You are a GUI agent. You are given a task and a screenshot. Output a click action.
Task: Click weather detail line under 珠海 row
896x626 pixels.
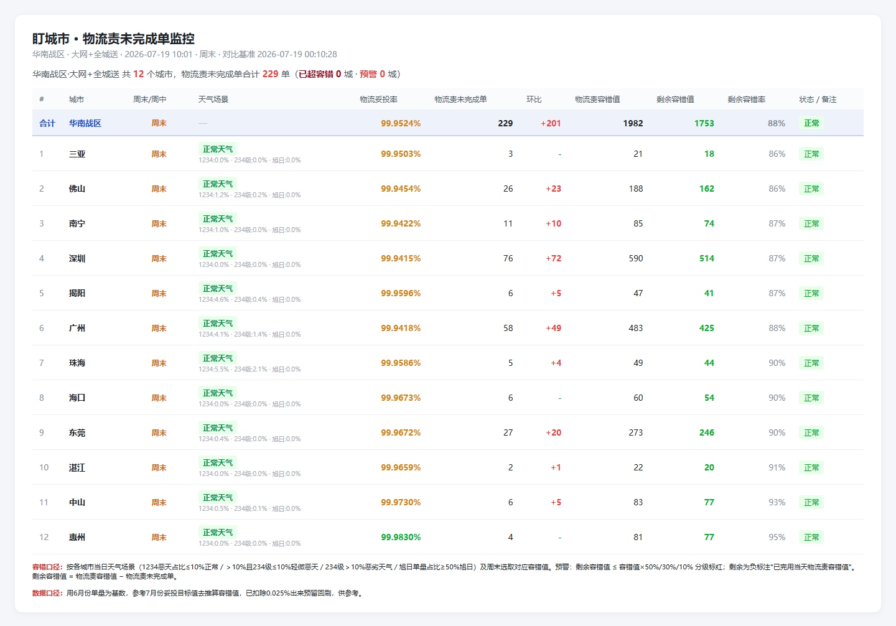coord(250,369)
